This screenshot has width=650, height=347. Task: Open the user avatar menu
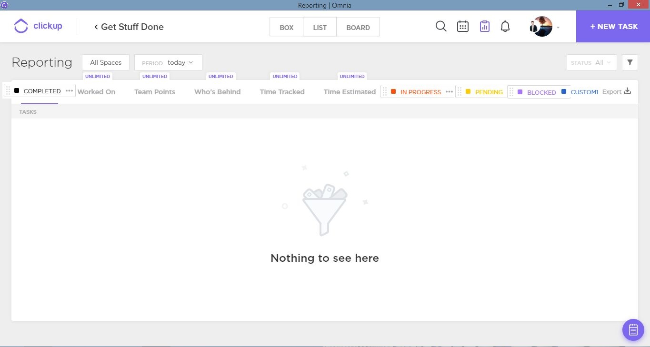pos(541,27)
